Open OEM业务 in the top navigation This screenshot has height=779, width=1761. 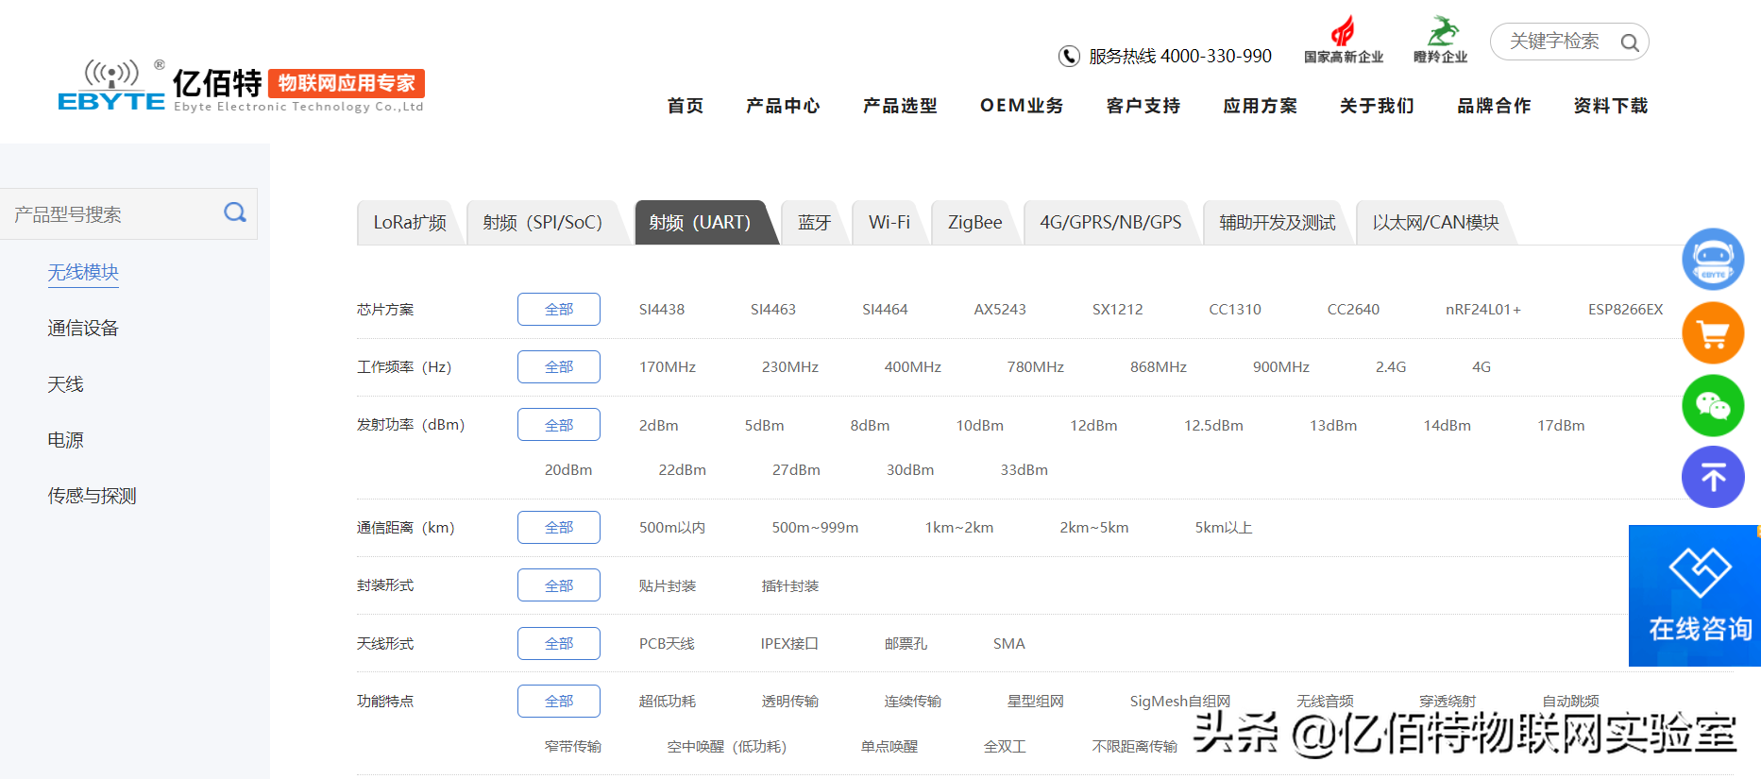point(1022,106)
